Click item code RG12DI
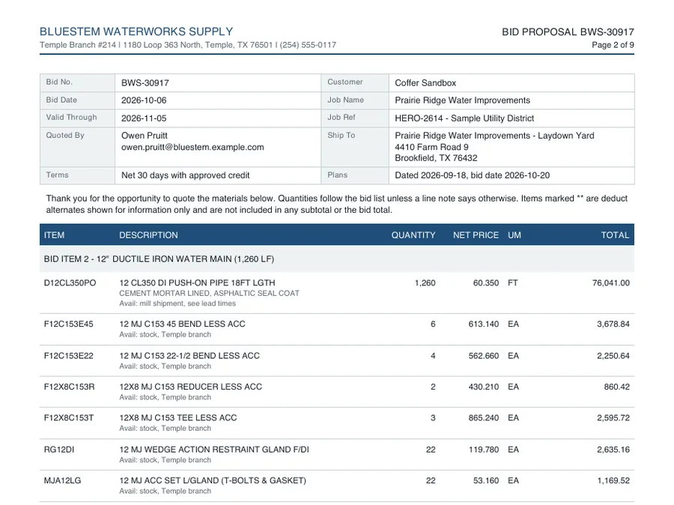 point(59,450)
